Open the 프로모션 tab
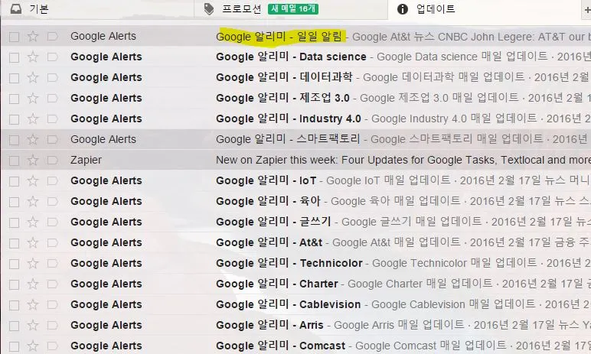This screenshot has width=591, height=354. pos(291,9)
